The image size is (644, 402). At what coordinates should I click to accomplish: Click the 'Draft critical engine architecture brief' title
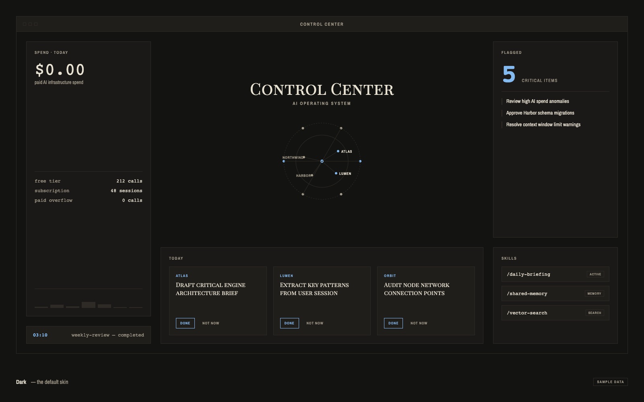pyautogui.click(x=211, y=289)
